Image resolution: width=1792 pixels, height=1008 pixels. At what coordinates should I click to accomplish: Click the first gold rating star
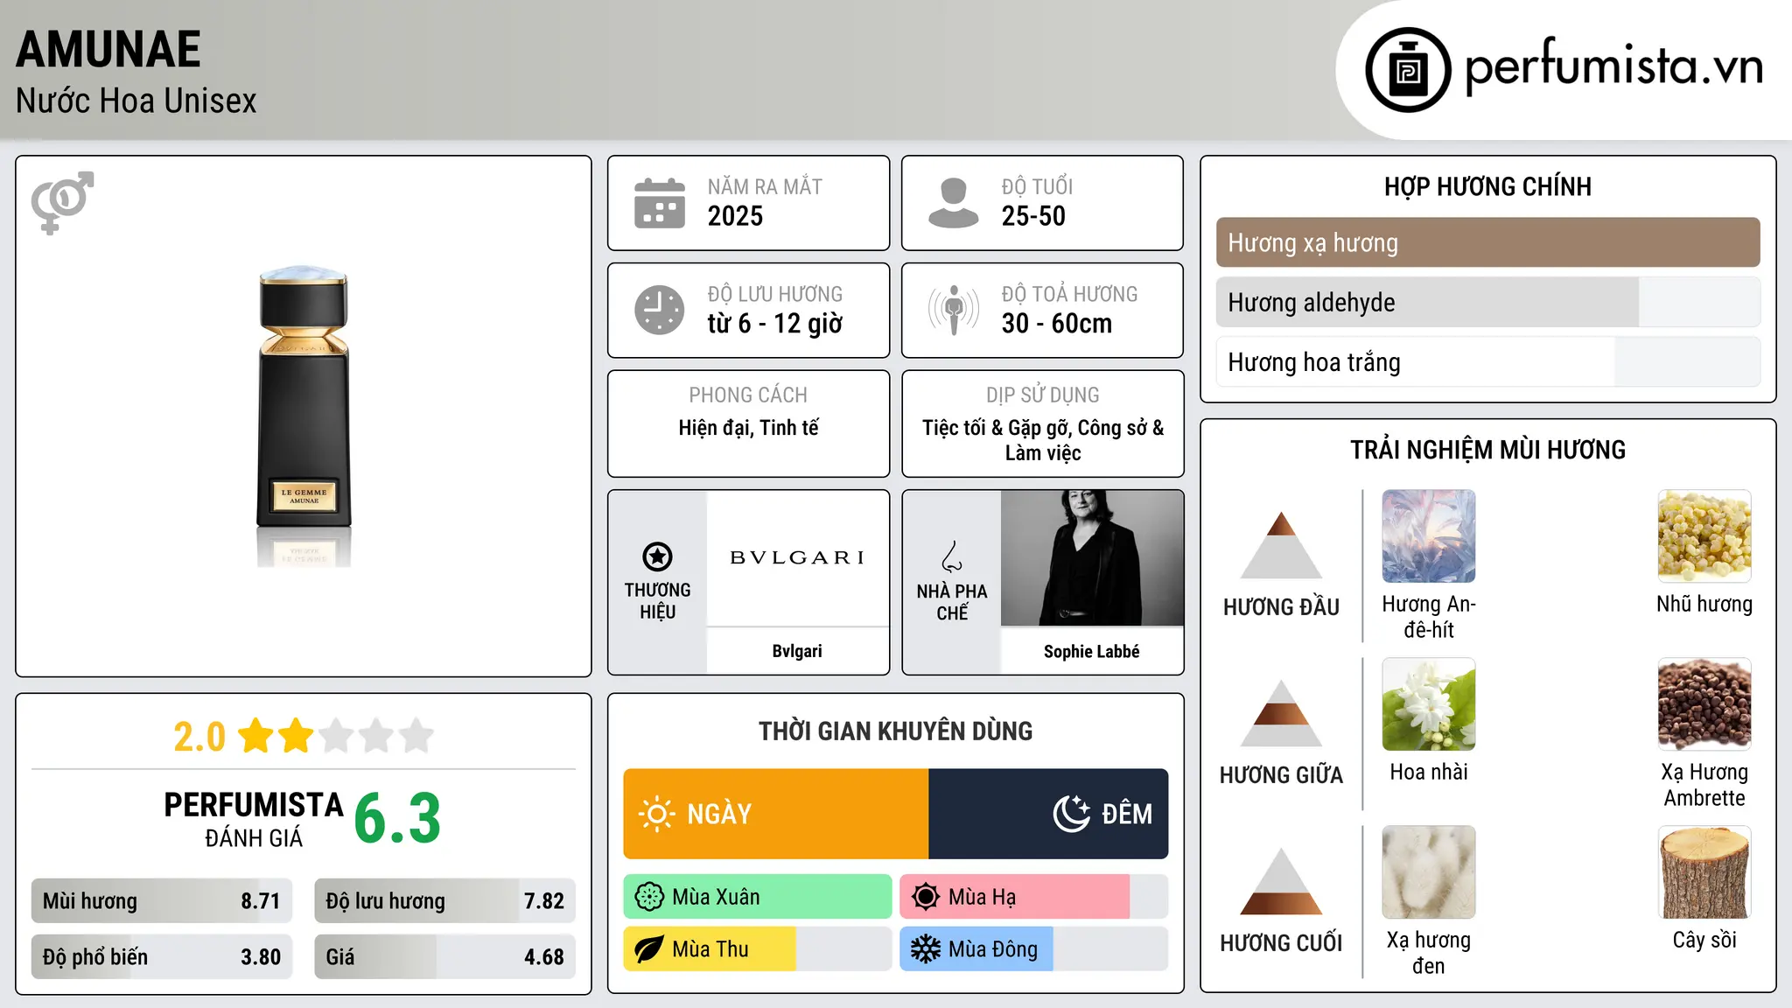coord(256,736)
